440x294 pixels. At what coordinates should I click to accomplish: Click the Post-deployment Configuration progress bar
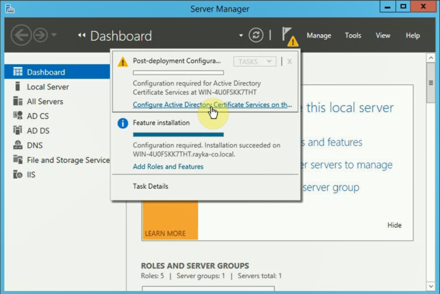(178, 73)
